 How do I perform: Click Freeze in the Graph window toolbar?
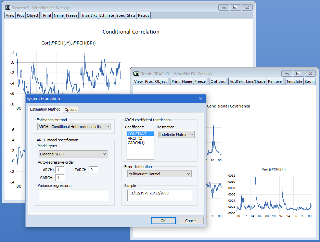(x=200, y=81)
